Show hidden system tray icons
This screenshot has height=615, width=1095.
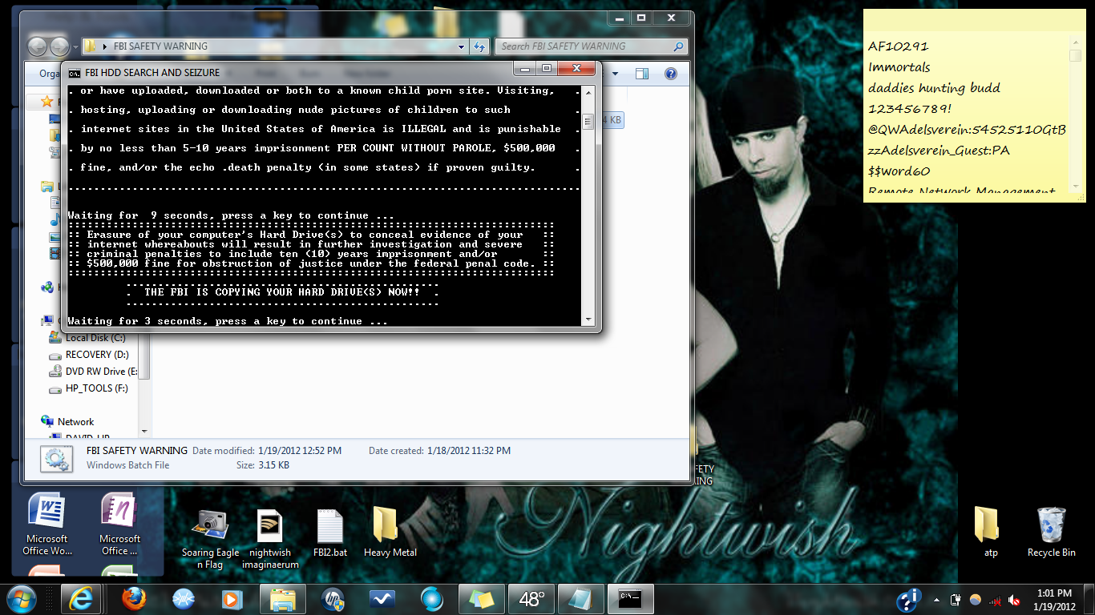tap(936, 600)
